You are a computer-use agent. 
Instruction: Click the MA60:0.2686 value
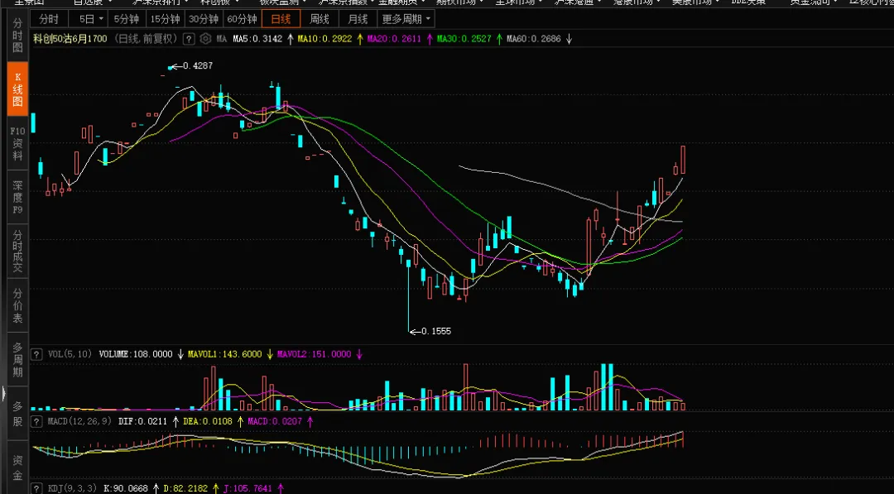[x=534, y=39]
